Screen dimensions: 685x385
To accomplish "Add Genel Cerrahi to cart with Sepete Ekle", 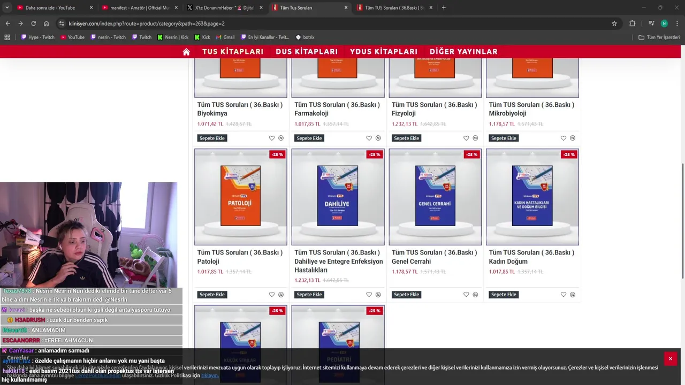I will coord(407,295).
